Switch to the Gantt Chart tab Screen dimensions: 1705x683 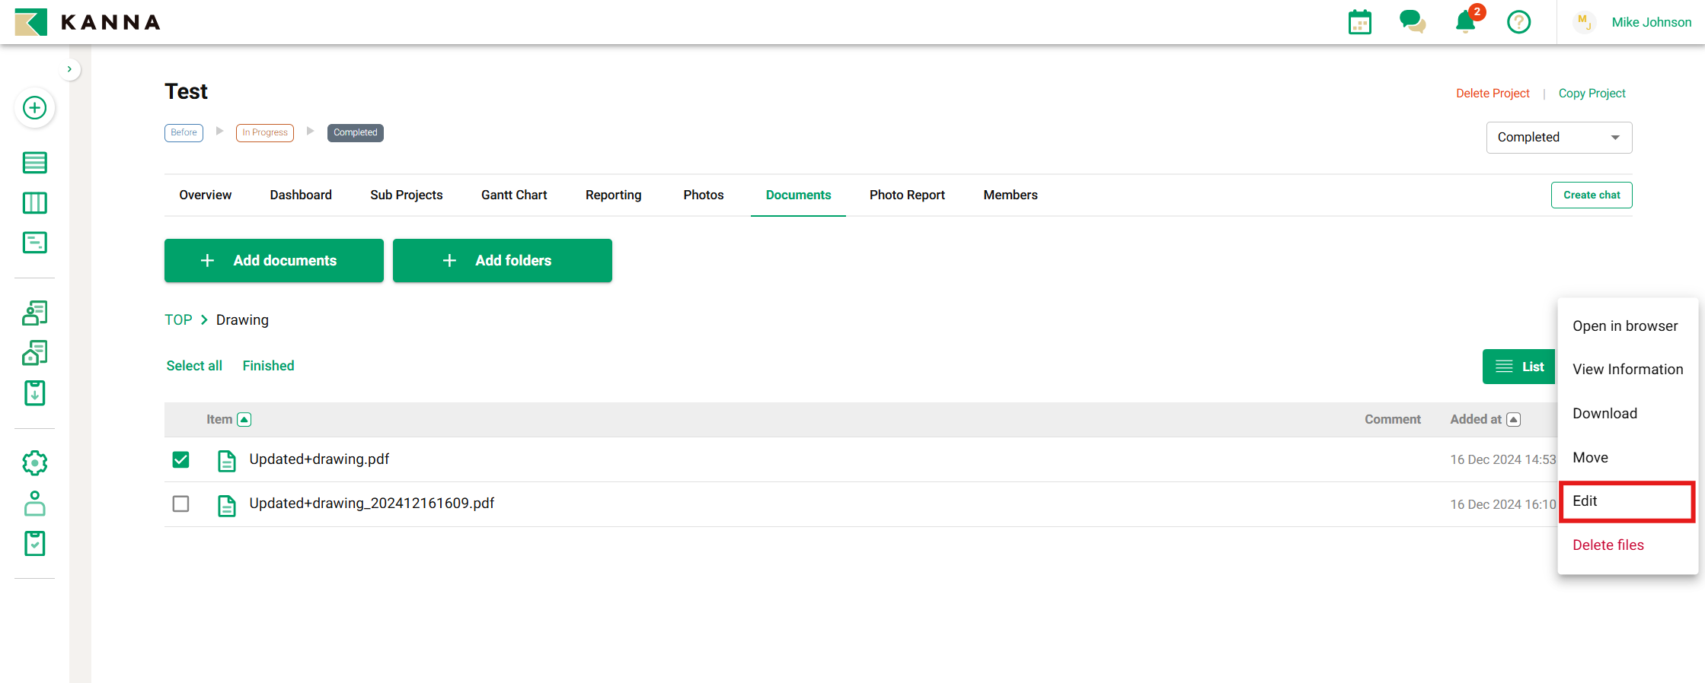click(514, 195)
